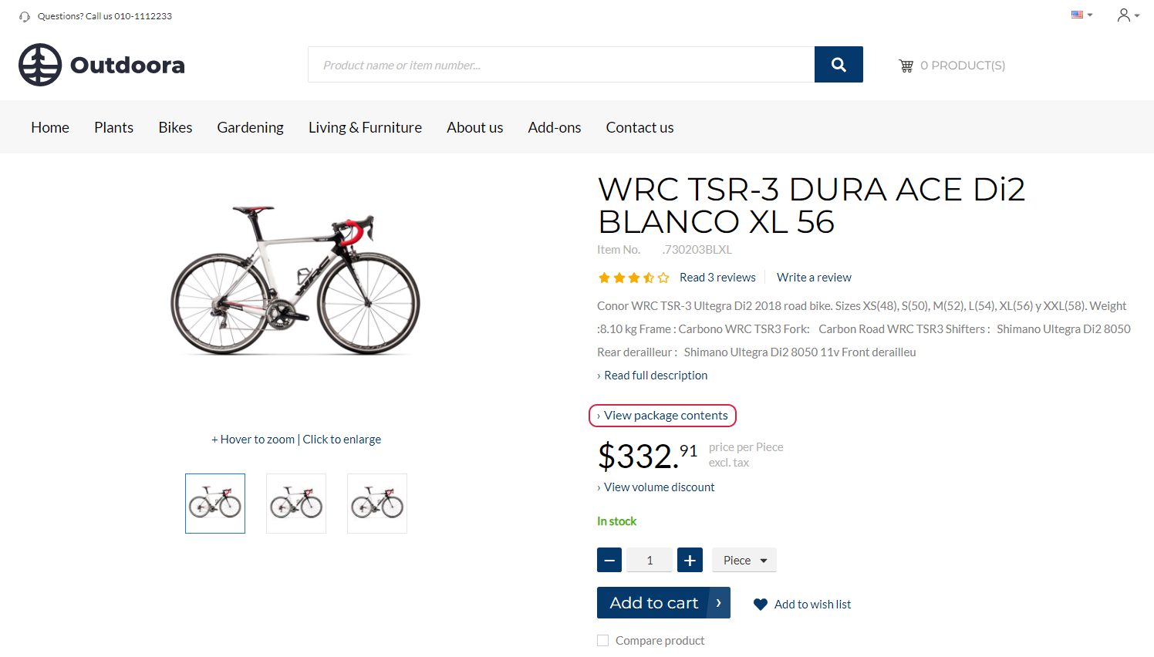Expand View volume discount
Image resolution: width=1154 pixels, height=657 pixels.
tap(659, 487)
